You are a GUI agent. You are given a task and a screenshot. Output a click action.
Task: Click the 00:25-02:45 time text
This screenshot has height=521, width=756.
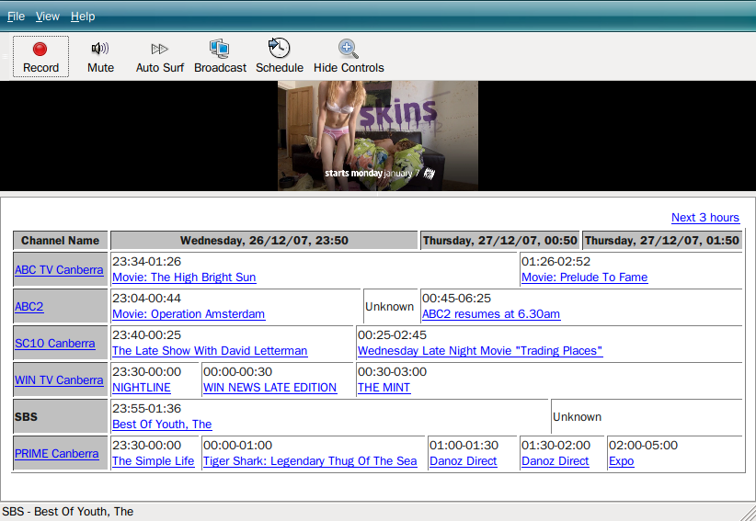pos(392,335)
